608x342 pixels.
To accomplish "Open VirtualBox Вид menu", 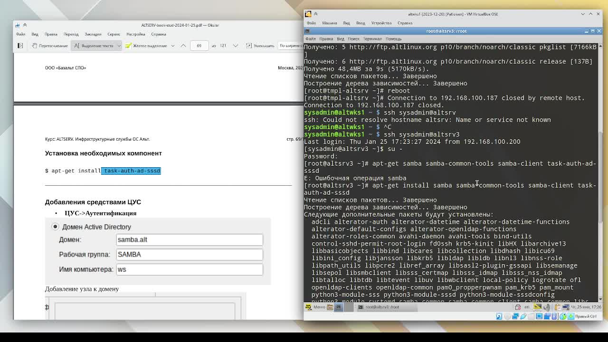I will [x=346, y=23].
